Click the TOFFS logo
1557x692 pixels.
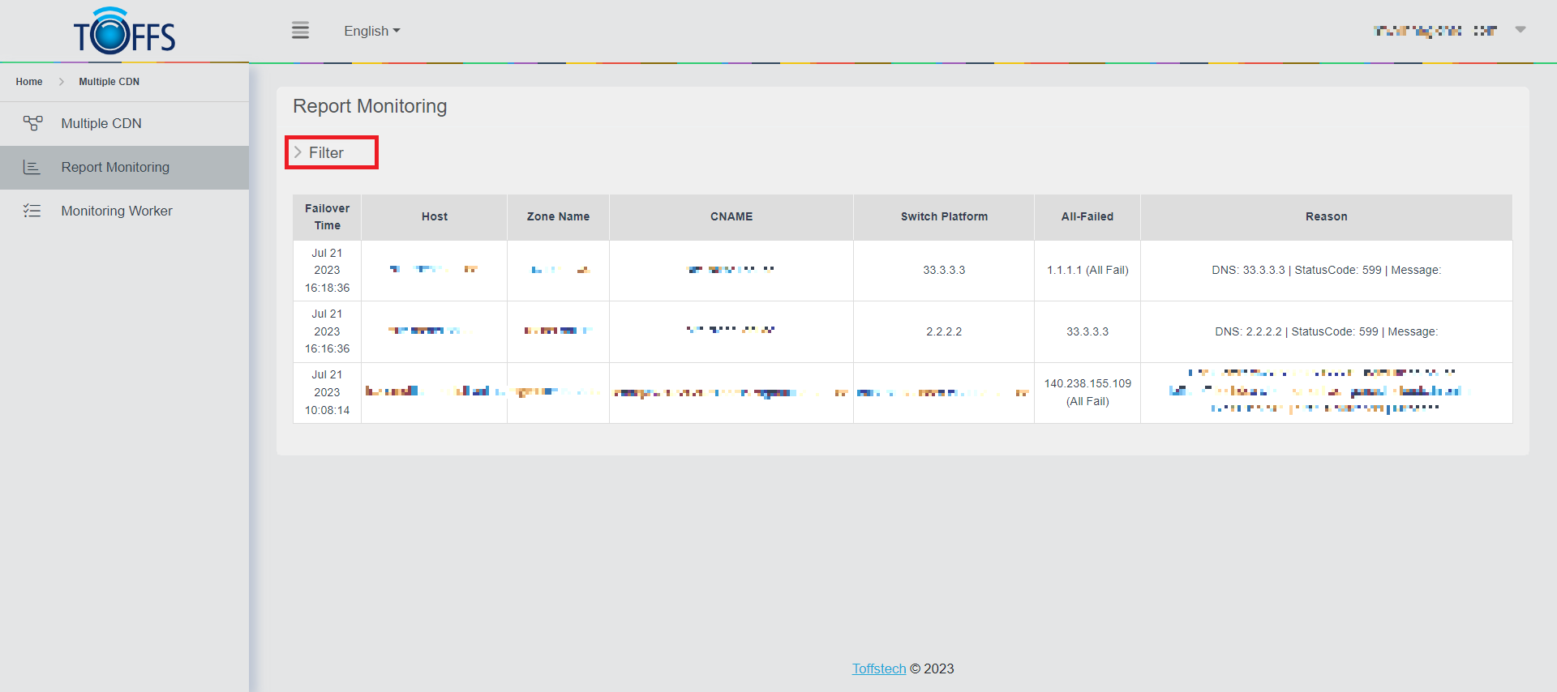[x=124, y=32]
